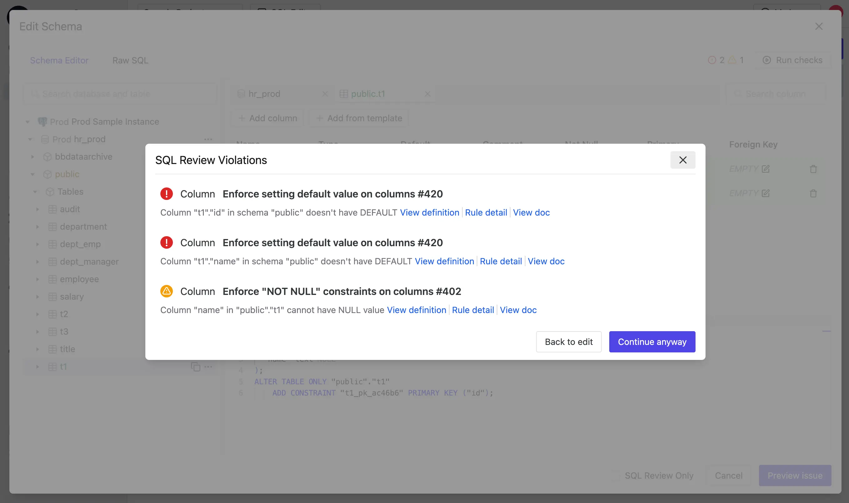Click red error icon of first violation
The width and height of the screenshot is (849, 503).
point(167,194)
